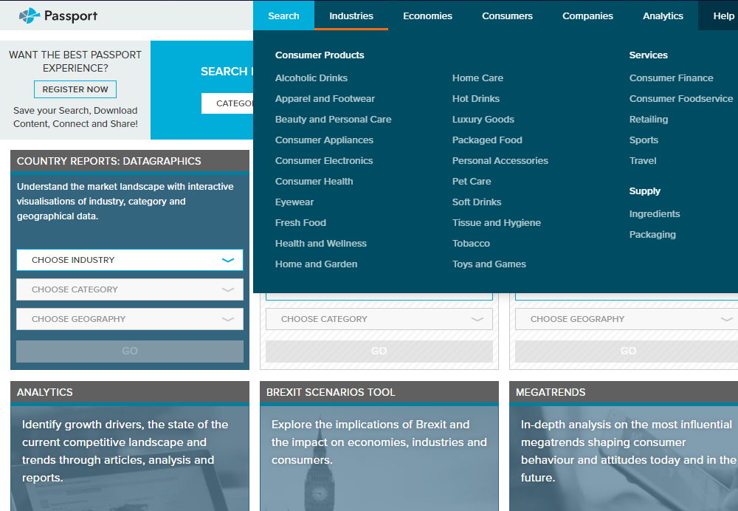Screen dimensions: 738x511
Task: Select Personal Accessories industry
Action: click(500, 160)
